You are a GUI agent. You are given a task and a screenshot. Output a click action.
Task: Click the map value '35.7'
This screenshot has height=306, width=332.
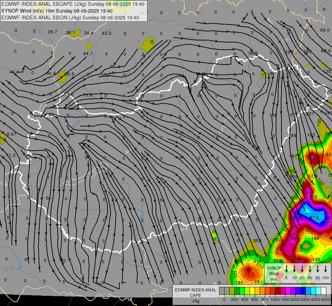pos(53,32)
